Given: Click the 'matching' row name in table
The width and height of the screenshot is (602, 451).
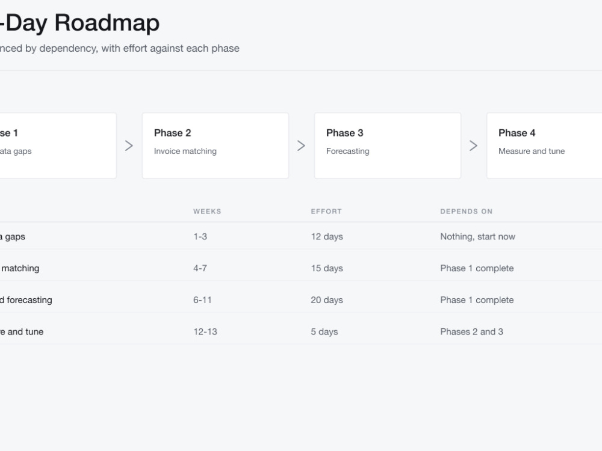Looking at the screenshot, I should 20,268.
